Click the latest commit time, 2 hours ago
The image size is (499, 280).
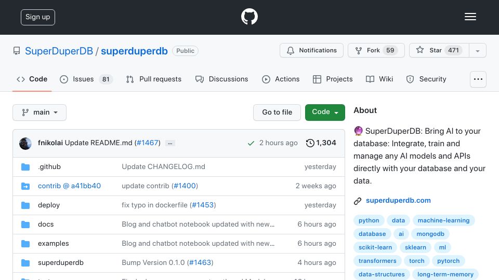tap(279, 143)
